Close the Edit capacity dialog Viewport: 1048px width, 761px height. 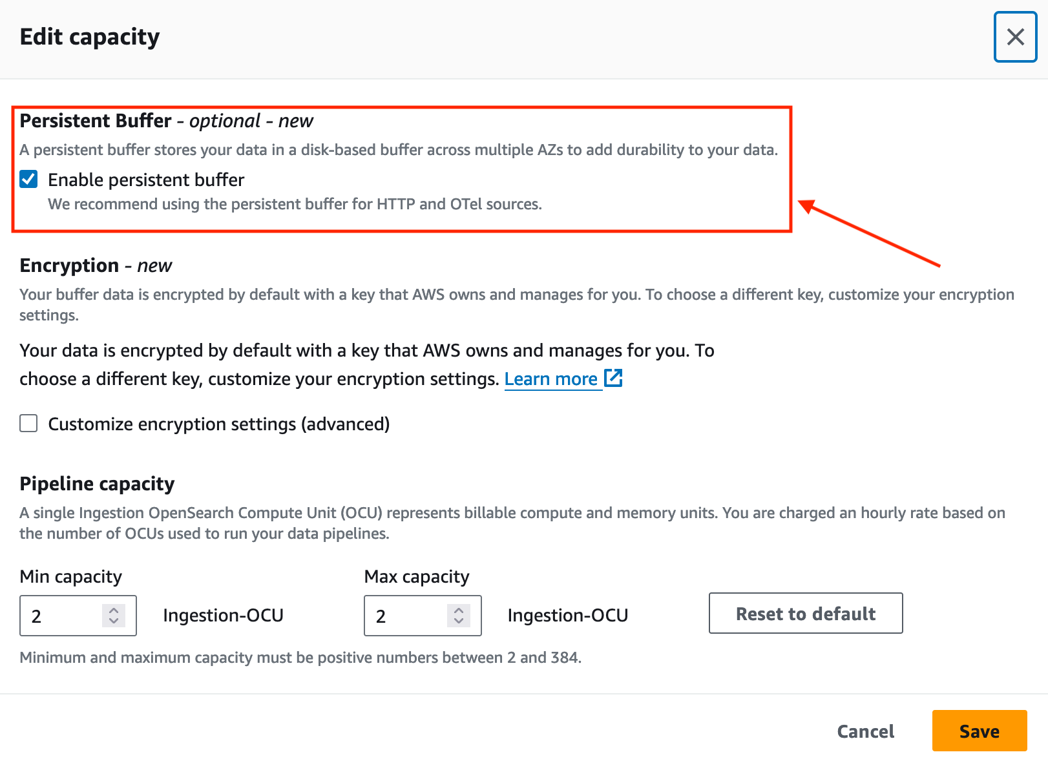(1015, 37)
